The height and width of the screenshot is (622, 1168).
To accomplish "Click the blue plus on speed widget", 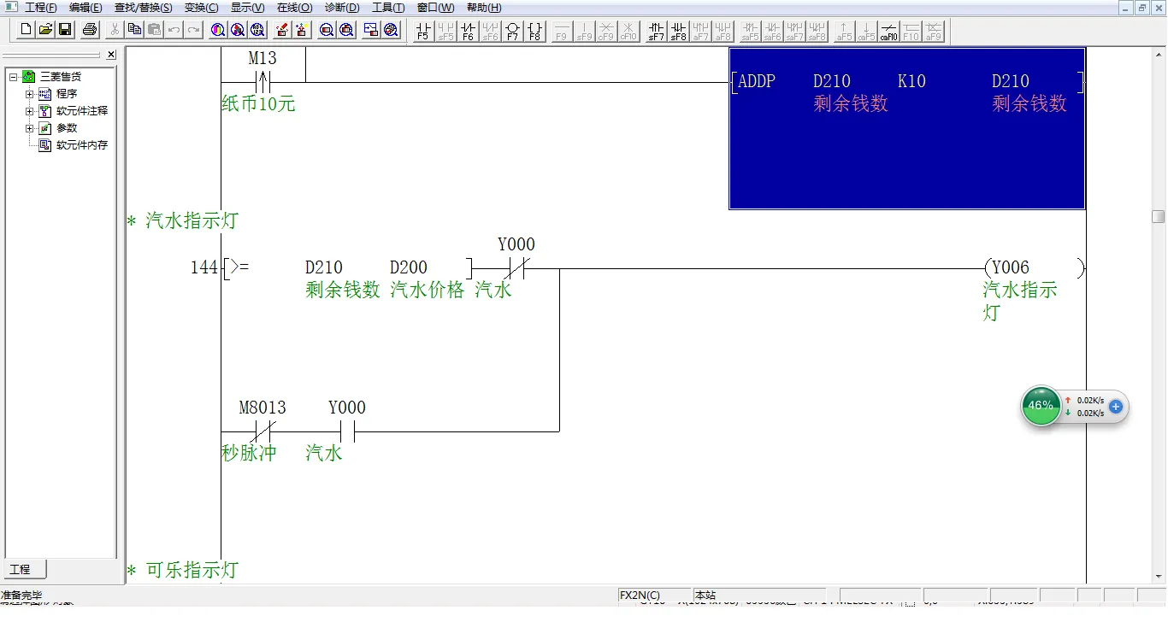I will pos(1116,407).
